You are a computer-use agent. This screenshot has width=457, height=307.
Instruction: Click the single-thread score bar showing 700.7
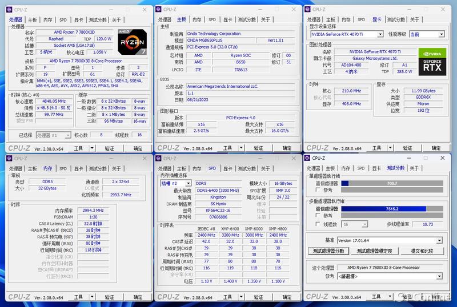[392, 183]
